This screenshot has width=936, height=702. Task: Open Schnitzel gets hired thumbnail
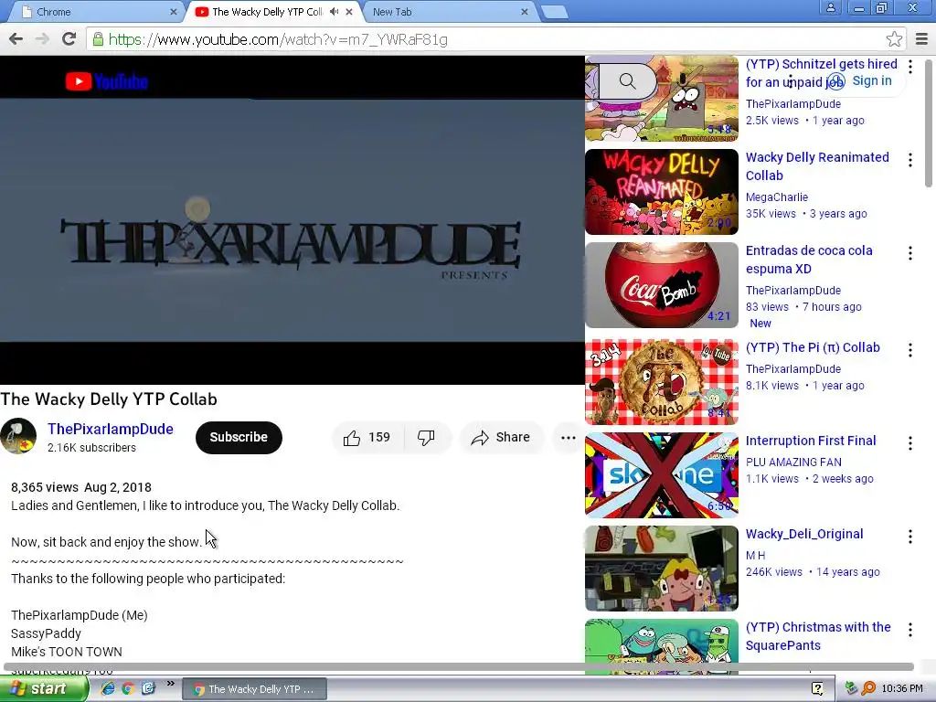pyautogui.click(x=662, y=99)
